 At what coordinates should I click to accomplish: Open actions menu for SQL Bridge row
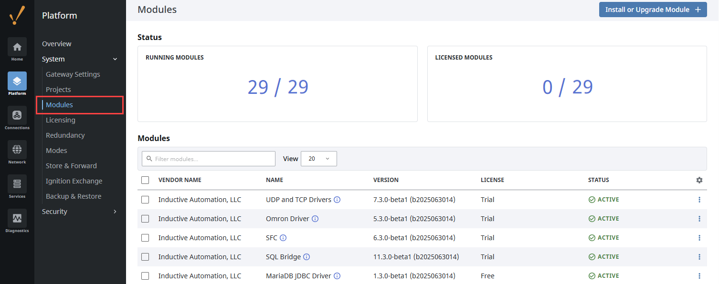point(699,257)
